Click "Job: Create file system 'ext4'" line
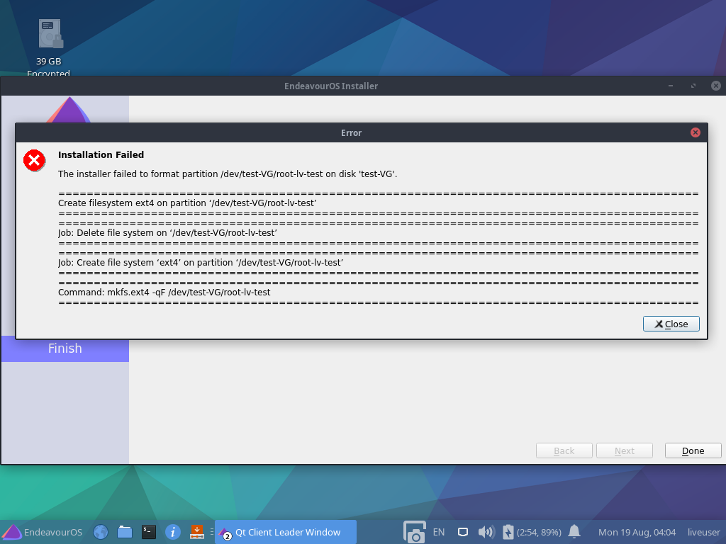This screenshot has height=544, width=726. click(x=201, y=263)
